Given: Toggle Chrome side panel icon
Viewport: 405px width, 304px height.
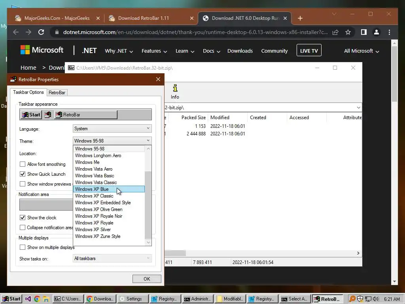Looking at the screenshot, I should pyautogui.click(x=364, y=32).
